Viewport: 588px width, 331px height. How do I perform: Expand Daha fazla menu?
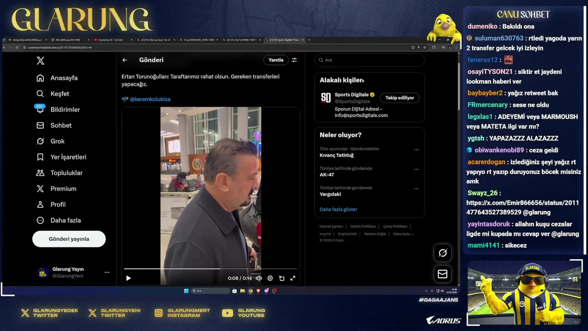point(59,220)
